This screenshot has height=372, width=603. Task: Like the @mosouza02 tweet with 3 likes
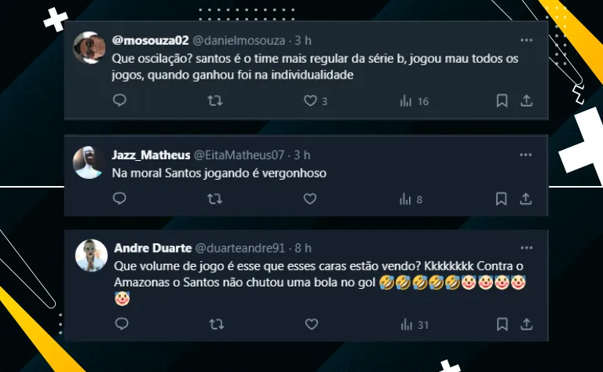[310, 100]
